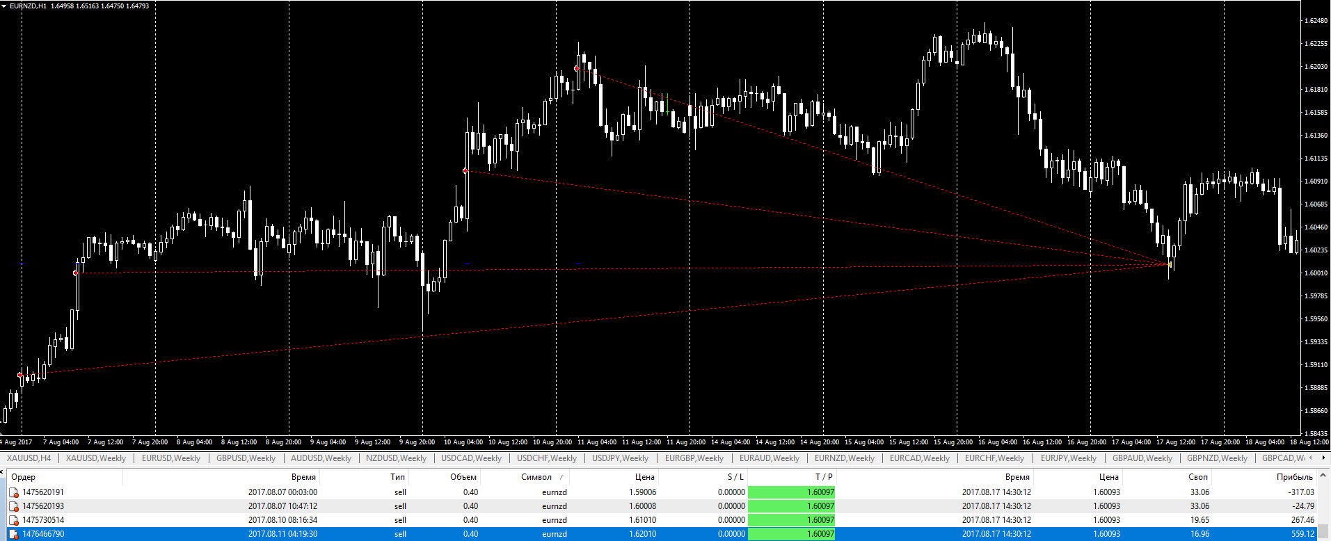Open the EURNZD,H1 chart title dropdown arrow

pos(3,6)
